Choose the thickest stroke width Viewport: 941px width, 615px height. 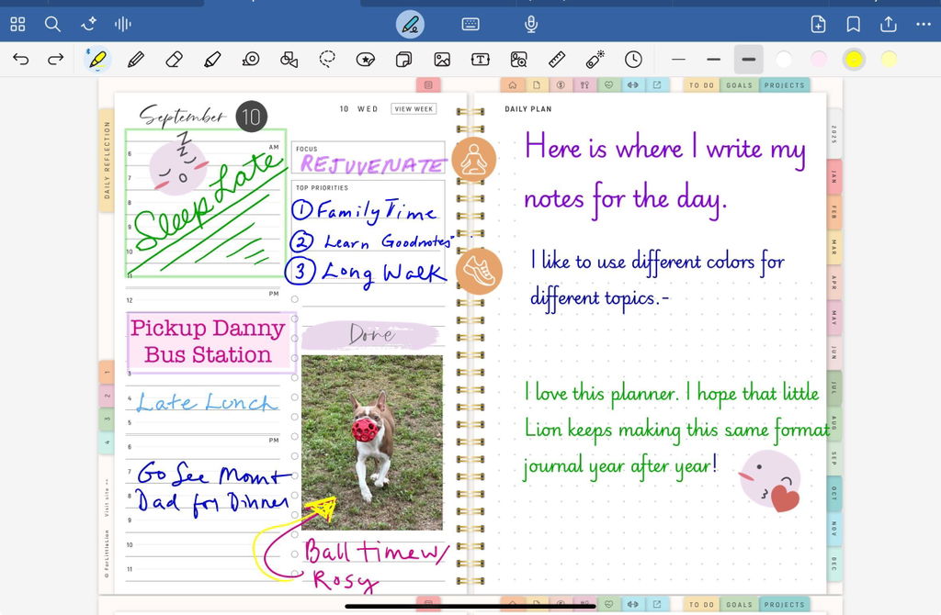748,60
